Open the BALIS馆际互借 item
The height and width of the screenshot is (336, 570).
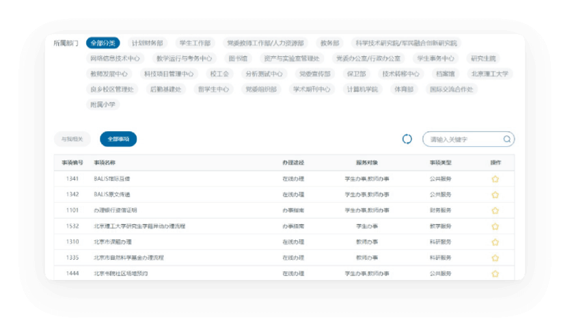(112, 179)
